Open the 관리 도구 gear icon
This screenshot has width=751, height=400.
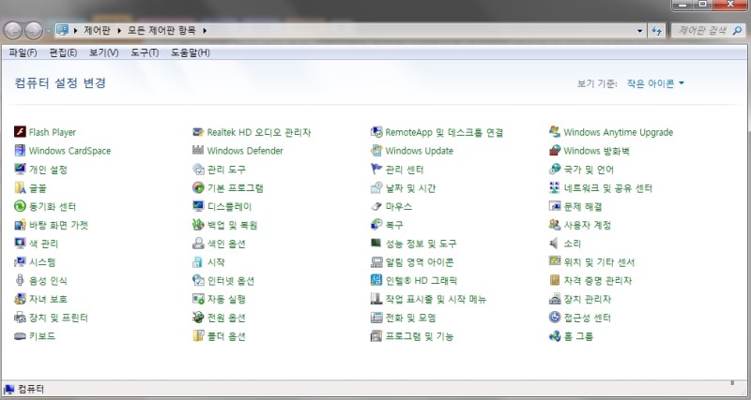point(198,170)
